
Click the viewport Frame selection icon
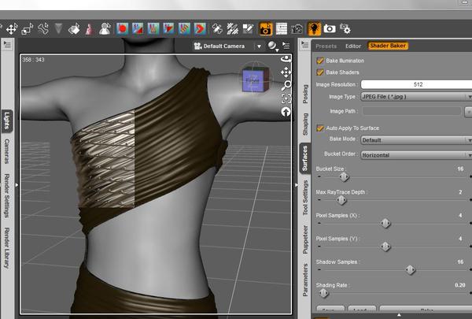coord(286,98)
